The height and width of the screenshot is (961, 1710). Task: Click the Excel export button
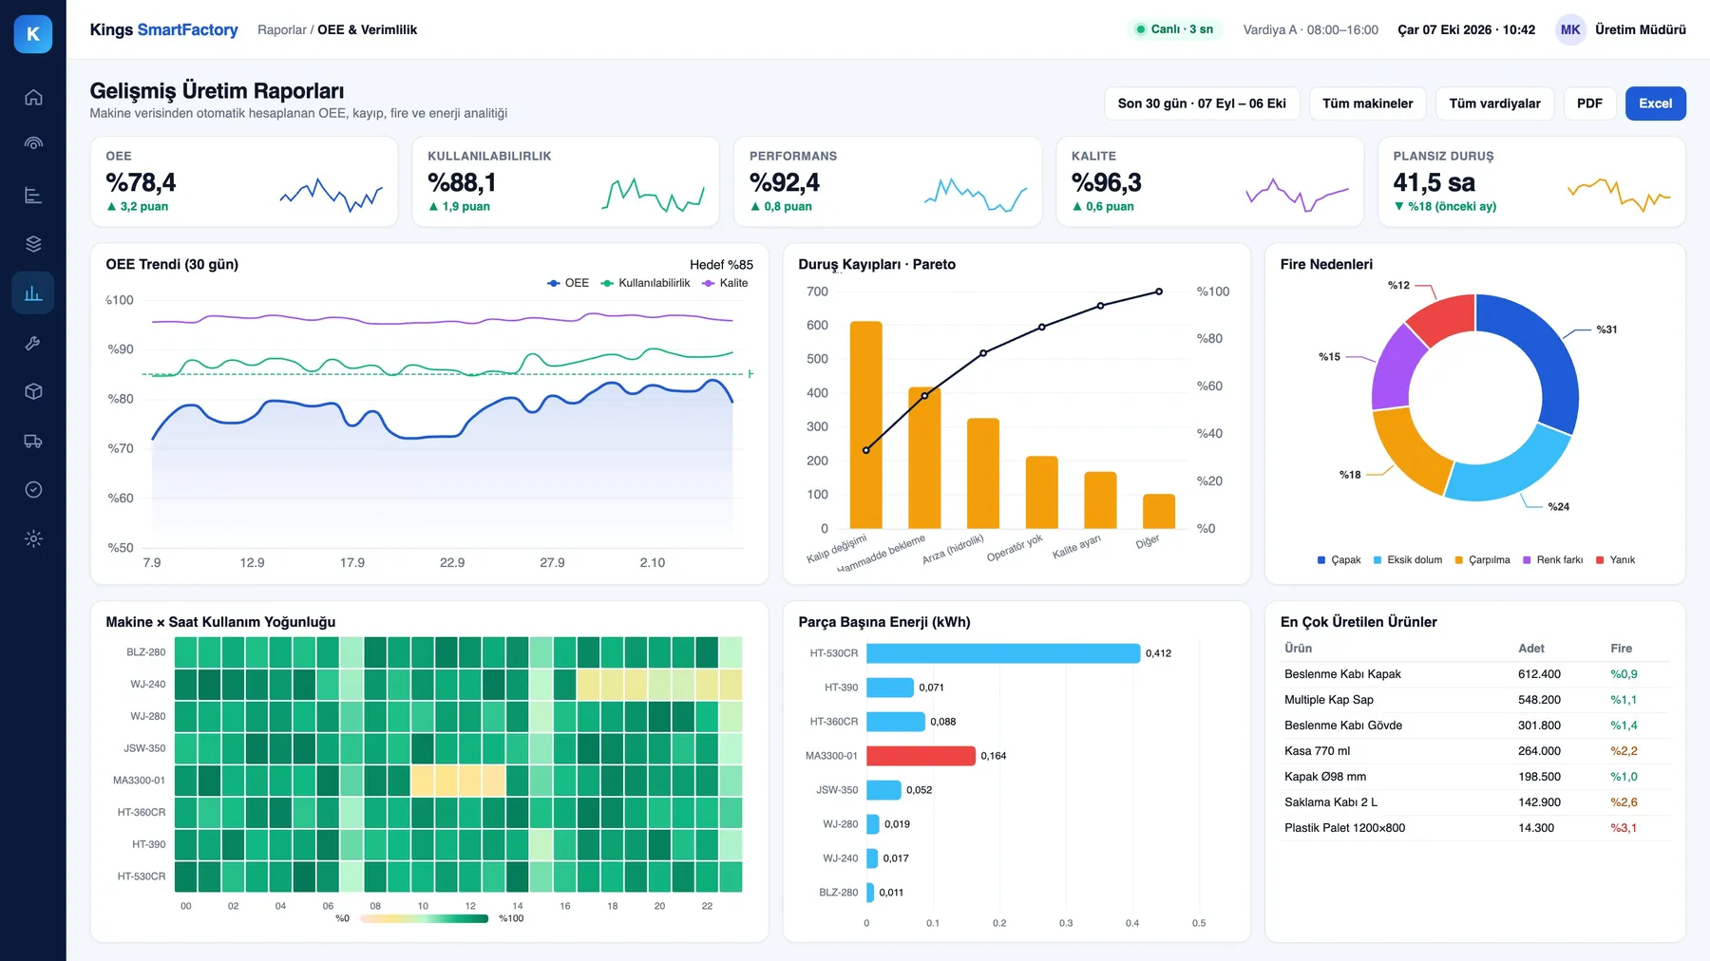tap(1655, 104)
